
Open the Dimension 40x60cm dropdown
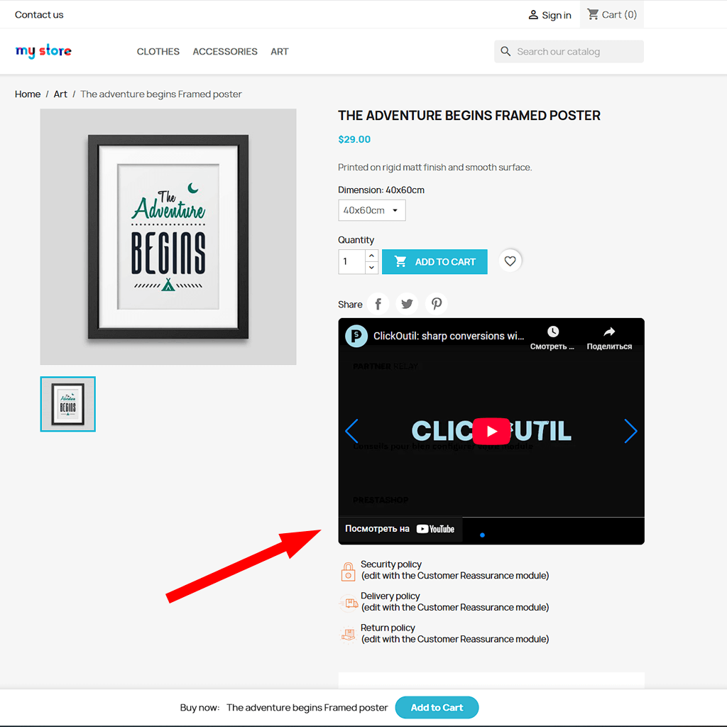(372, 210)
